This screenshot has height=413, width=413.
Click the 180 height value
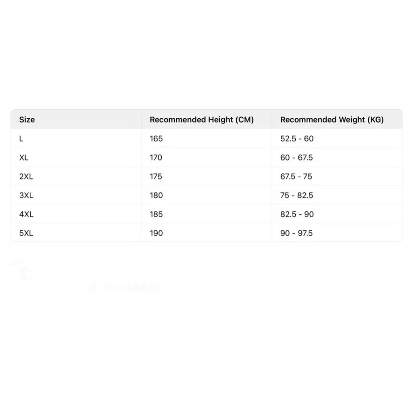click(156, 196)
